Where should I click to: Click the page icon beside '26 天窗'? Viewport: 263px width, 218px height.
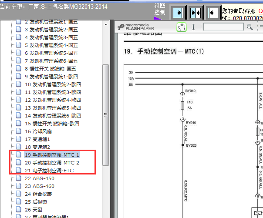(x=18, y=209)
